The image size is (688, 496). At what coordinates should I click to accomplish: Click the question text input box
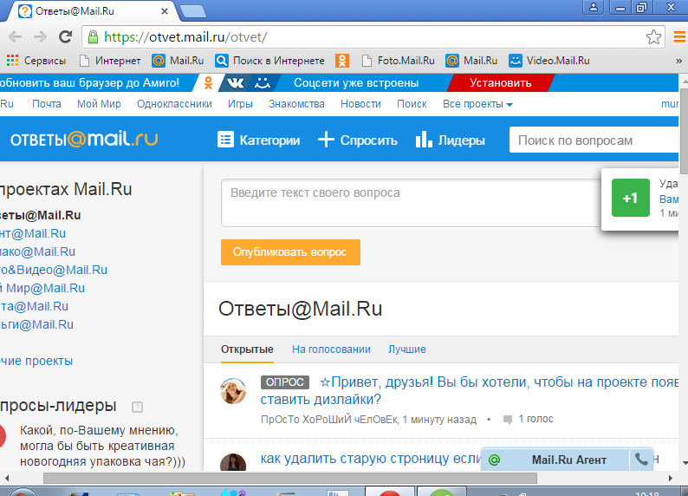(x=411, y=203)
